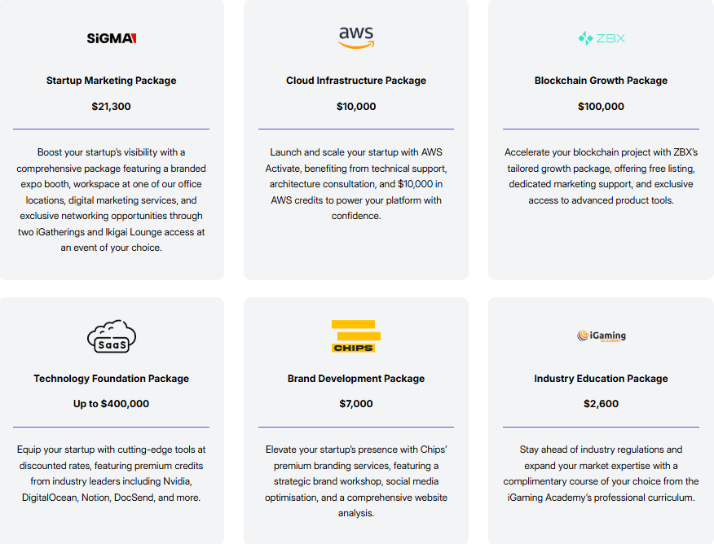The height and width of the screenshot is (544, 714).
Task: Click the AWS logo
Action: click(x=356, y=37)
